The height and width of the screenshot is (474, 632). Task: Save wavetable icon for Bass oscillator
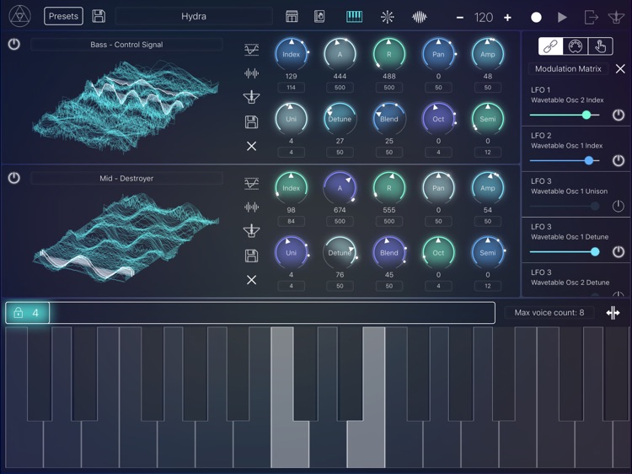click(251, 121)
